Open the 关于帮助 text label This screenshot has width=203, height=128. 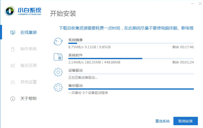pos(29,99)
